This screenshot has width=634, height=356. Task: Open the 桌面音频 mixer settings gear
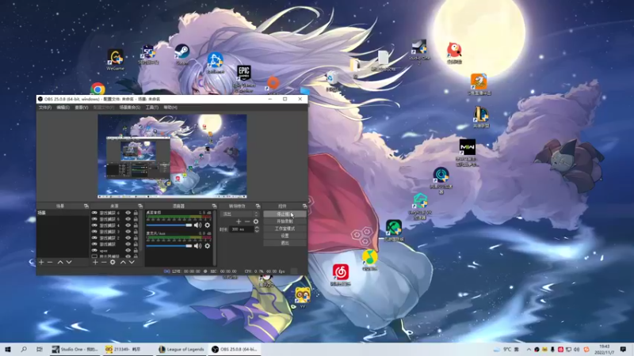(x=208, y=225)
